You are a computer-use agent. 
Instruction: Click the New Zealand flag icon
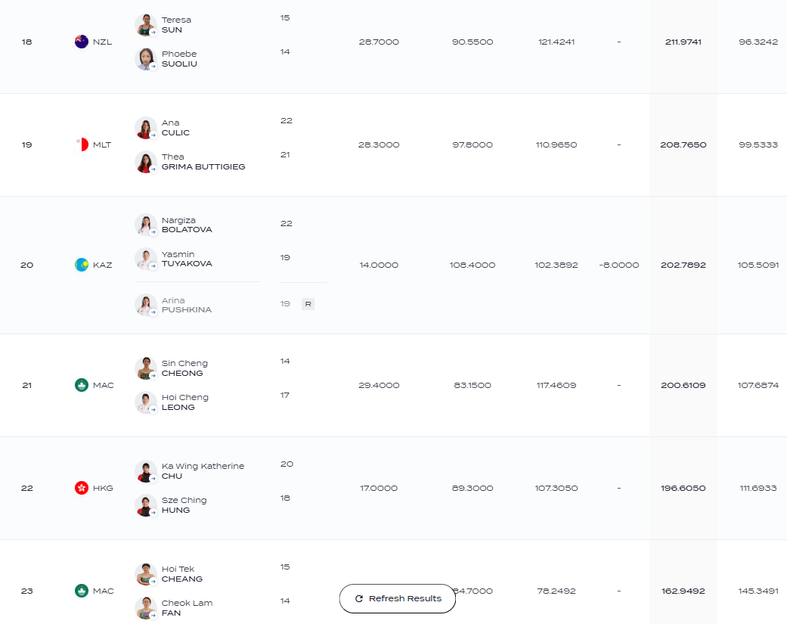(x=82, y=42)
